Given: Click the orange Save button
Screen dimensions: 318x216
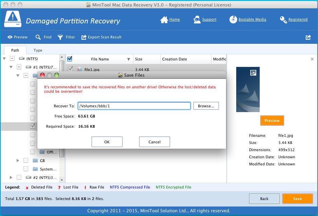Looking at the screenshot, I should 298,199.
